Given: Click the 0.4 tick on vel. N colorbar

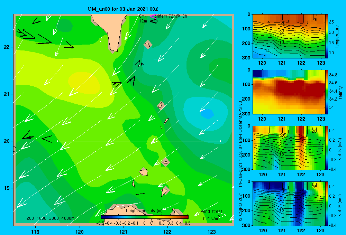Looking at the screenshot, I should pyautogui.click(x=332, y=131).
